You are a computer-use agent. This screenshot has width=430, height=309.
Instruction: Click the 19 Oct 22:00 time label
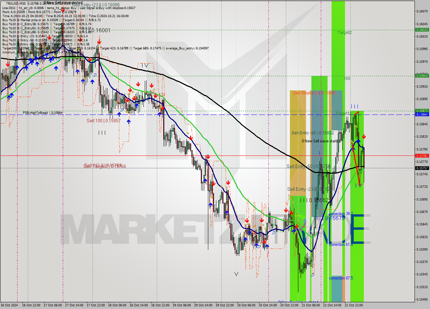(225, 305)
